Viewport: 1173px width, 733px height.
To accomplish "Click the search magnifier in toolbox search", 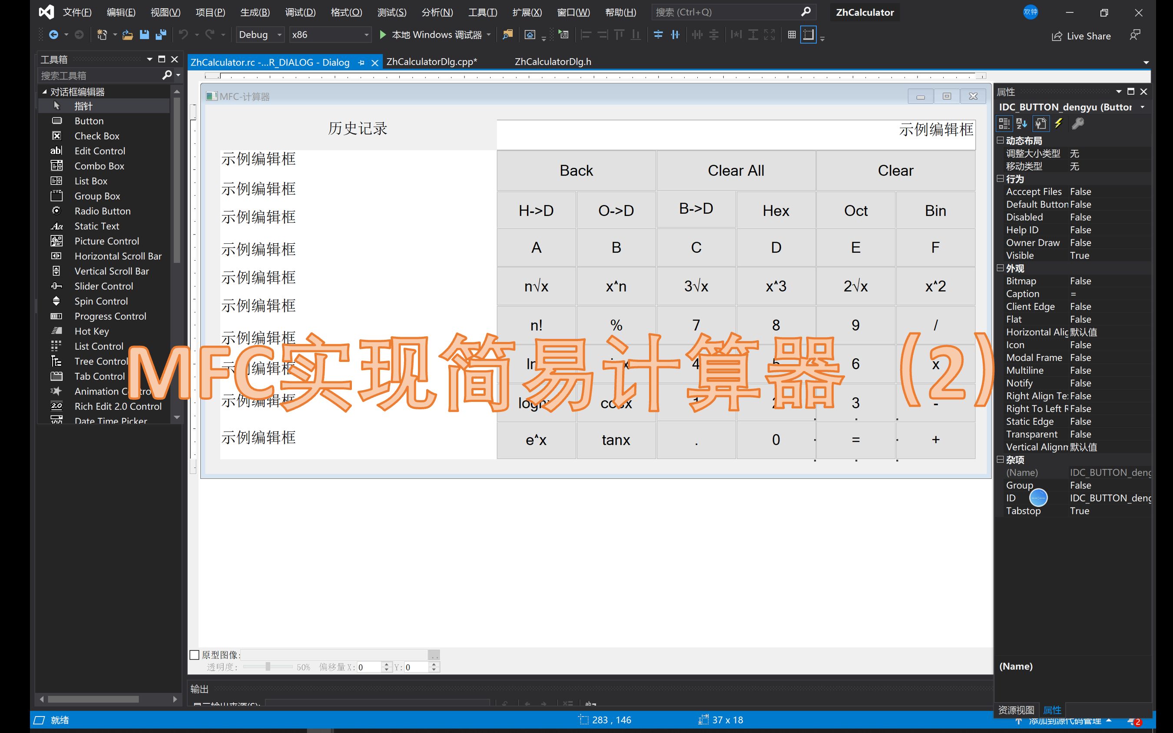I will (167, 75).
